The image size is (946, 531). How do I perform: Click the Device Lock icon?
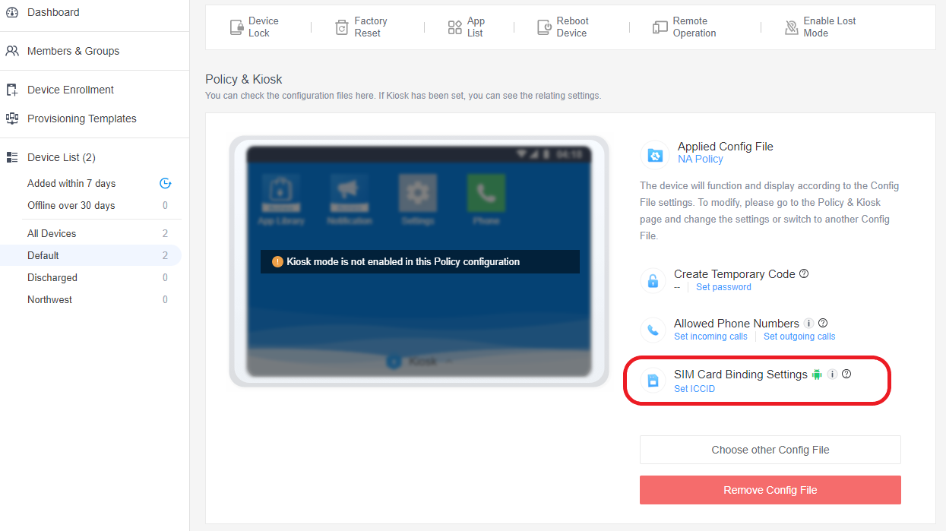pos(236,27)
